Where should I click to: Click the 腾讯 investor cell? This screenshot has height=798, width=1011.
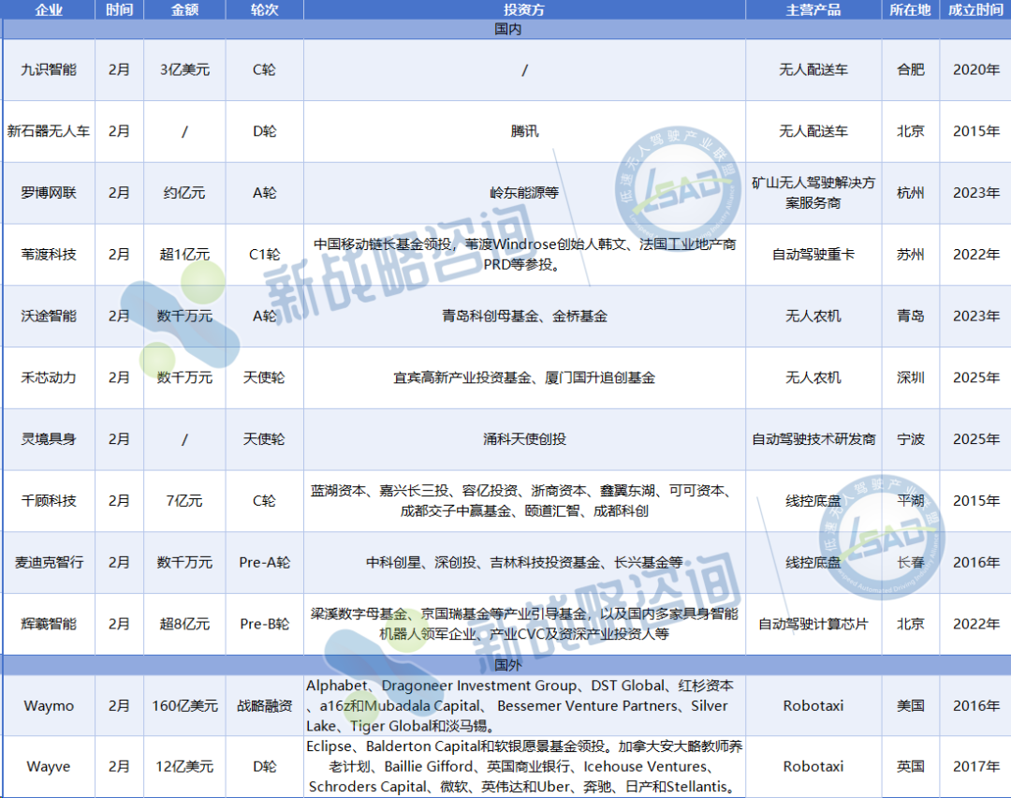point(524,131)
